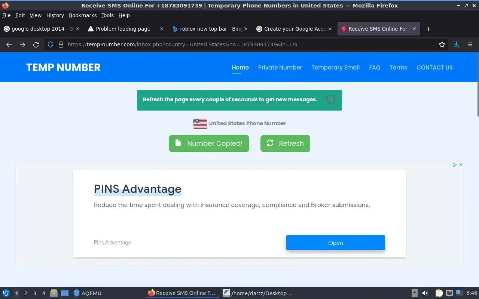Click the green Refresh button
The image size is (479, 299).
(x=285, y=144)
